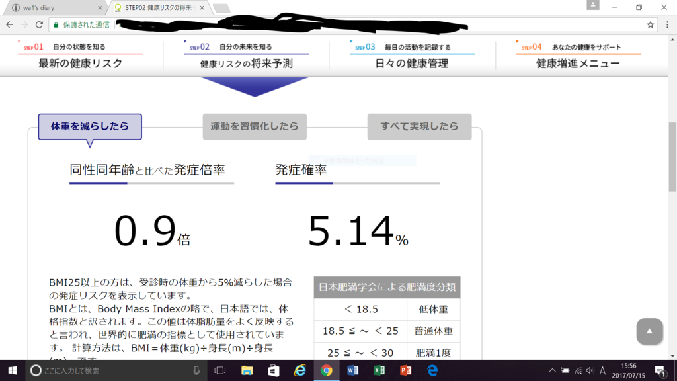The width and height of the screenshot is (677, 381).
Task: Select 運動を習慣化したら tab
Action: [255, 126]
